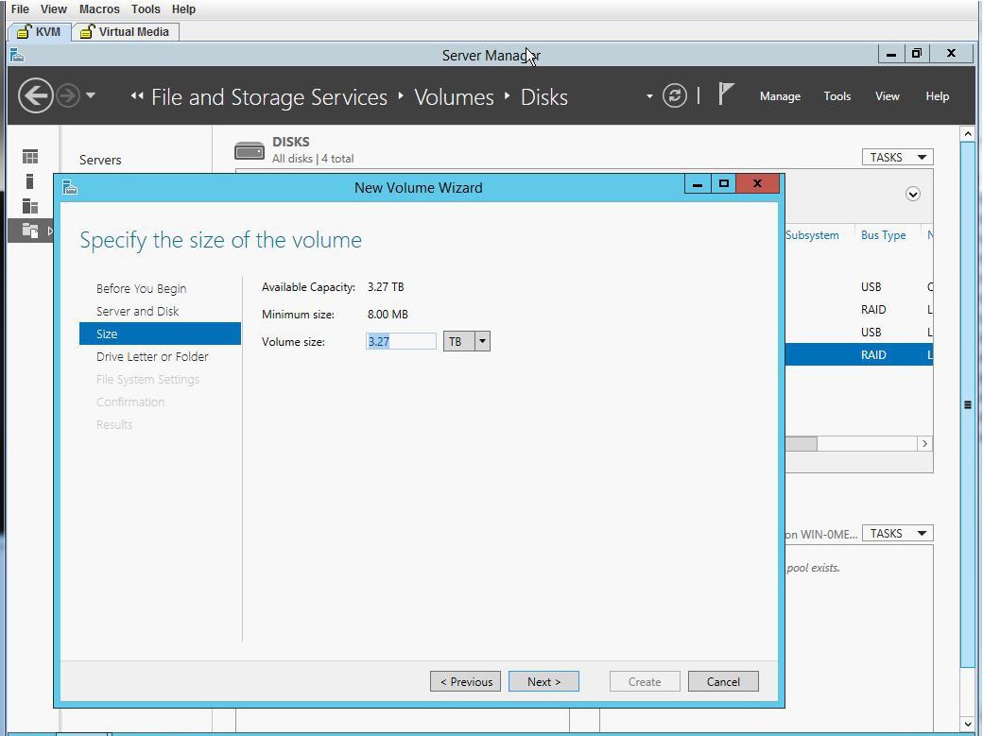
Task: Select All Servers icon in sidebar
Action: click(30, 206)
